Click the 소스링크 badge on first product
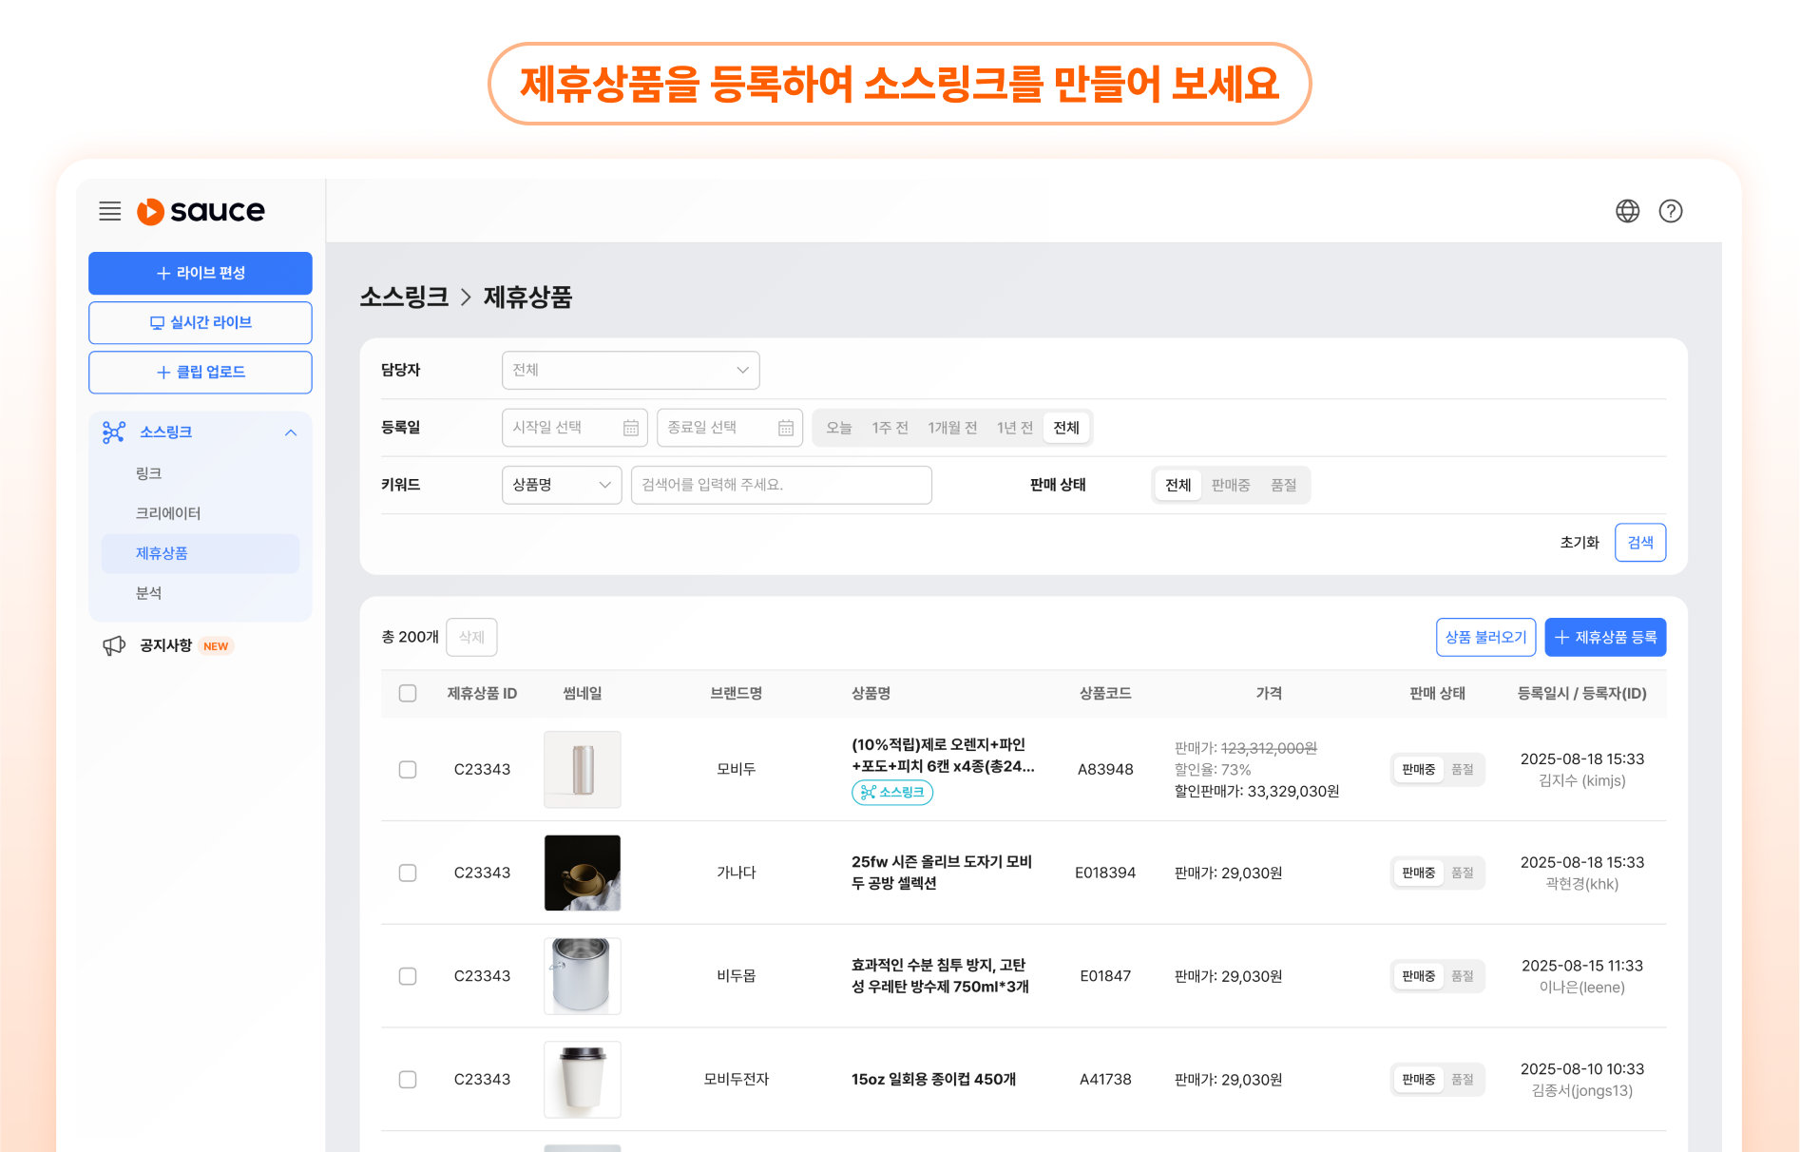1800x1152 pixels. [x=891, y=792]
